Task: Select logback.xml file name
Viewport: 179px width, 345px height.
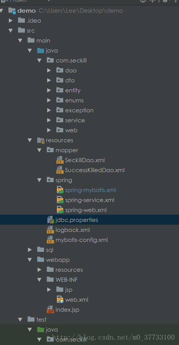Action: click(x=72, y=230)
